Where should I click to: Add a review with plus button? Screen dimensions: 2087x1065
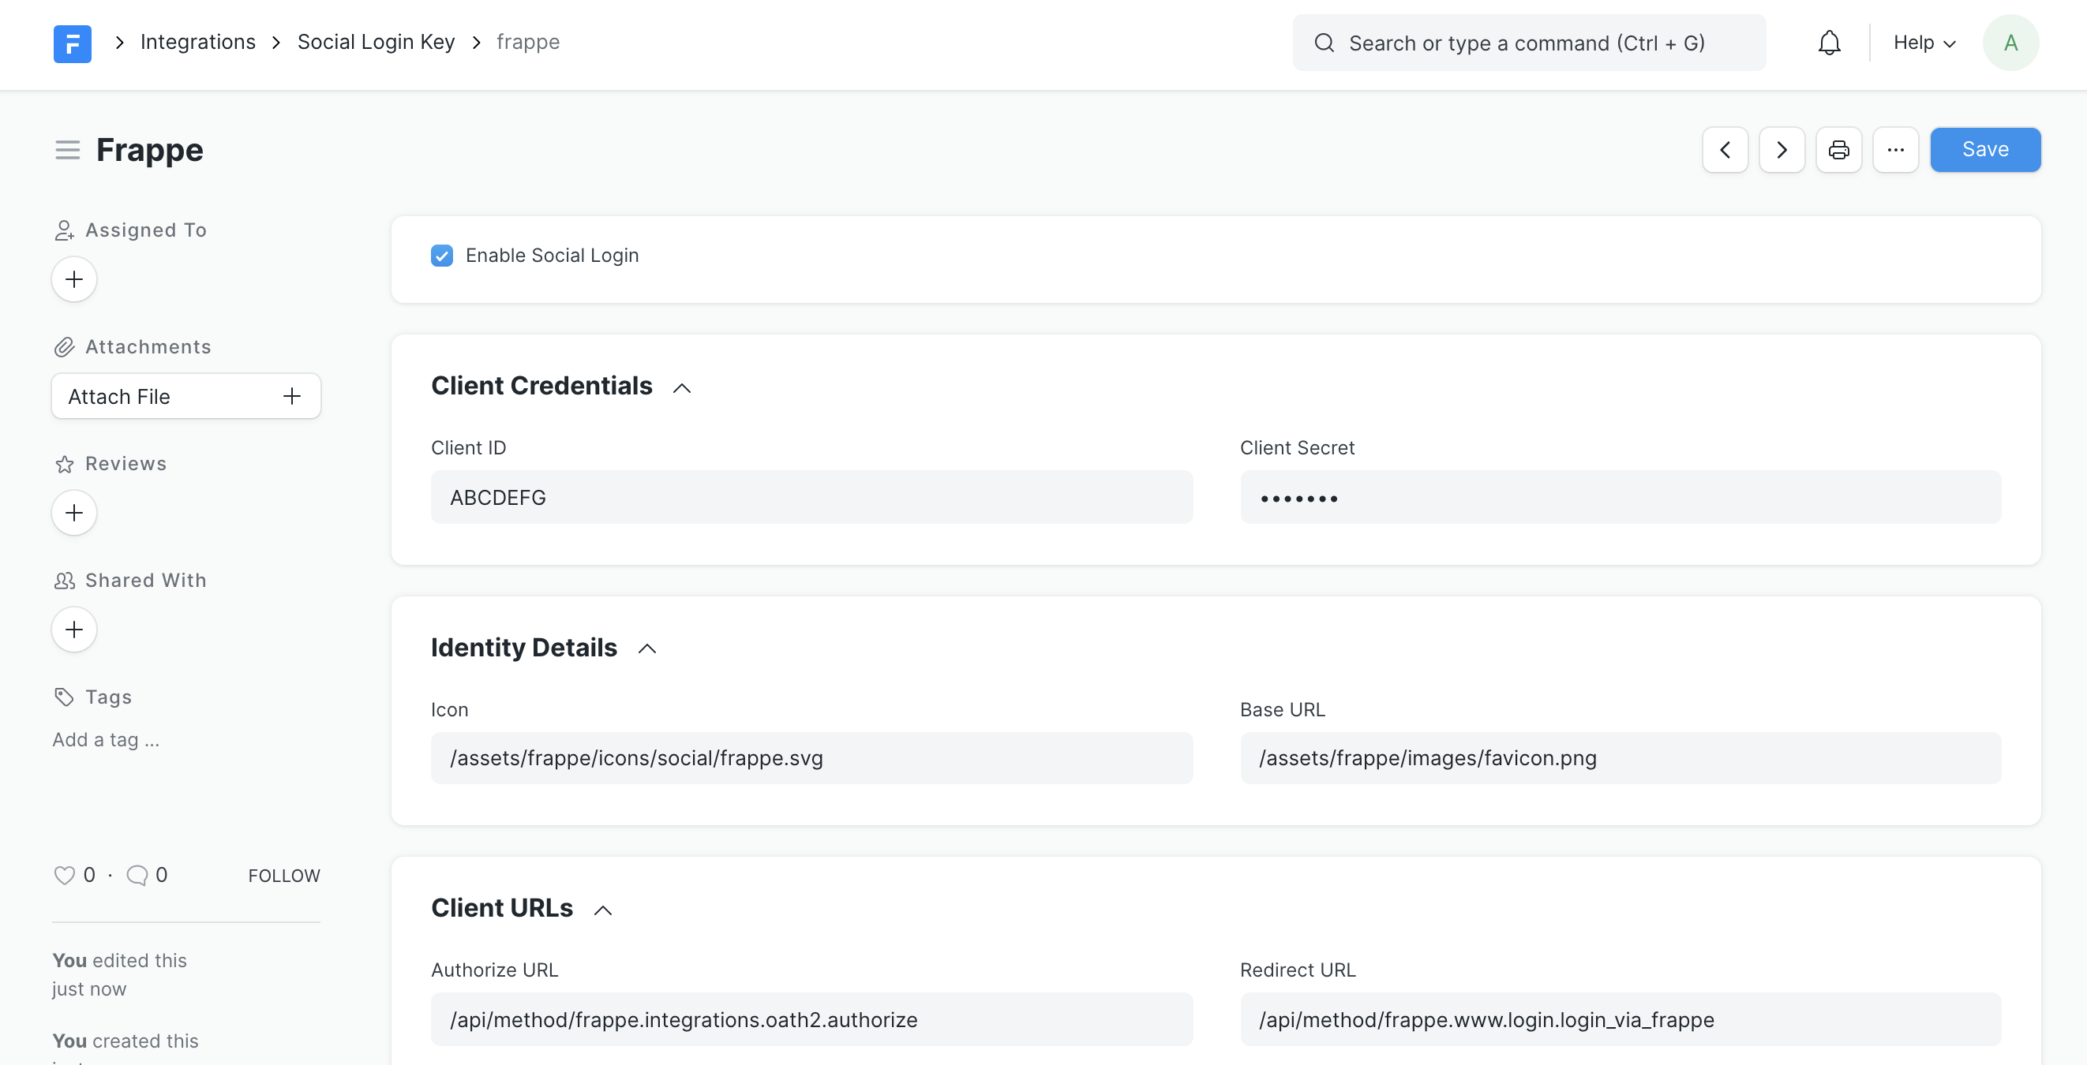[73, 513]
